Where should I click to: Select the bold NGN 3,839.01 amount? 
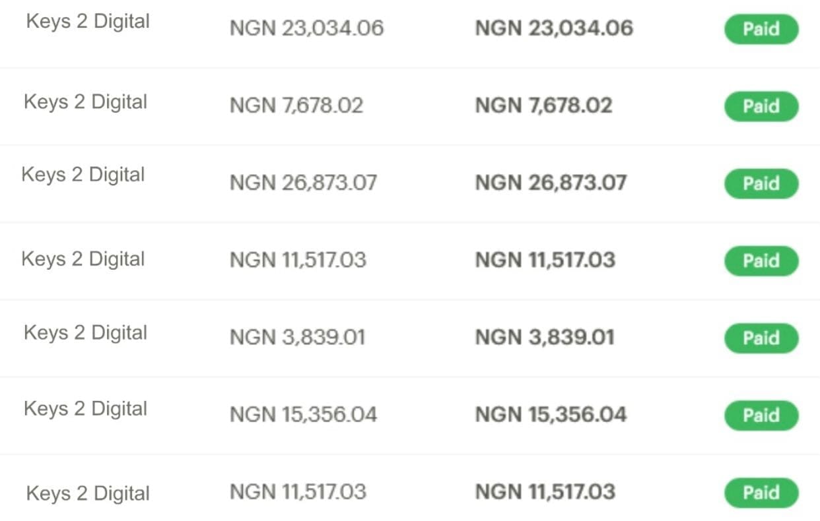coord(545,337)
